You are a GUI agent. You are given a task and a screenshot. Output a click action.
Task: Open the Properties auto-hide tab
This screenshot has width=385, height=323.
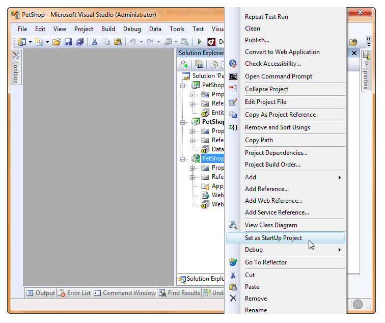(x=366, y=70)
